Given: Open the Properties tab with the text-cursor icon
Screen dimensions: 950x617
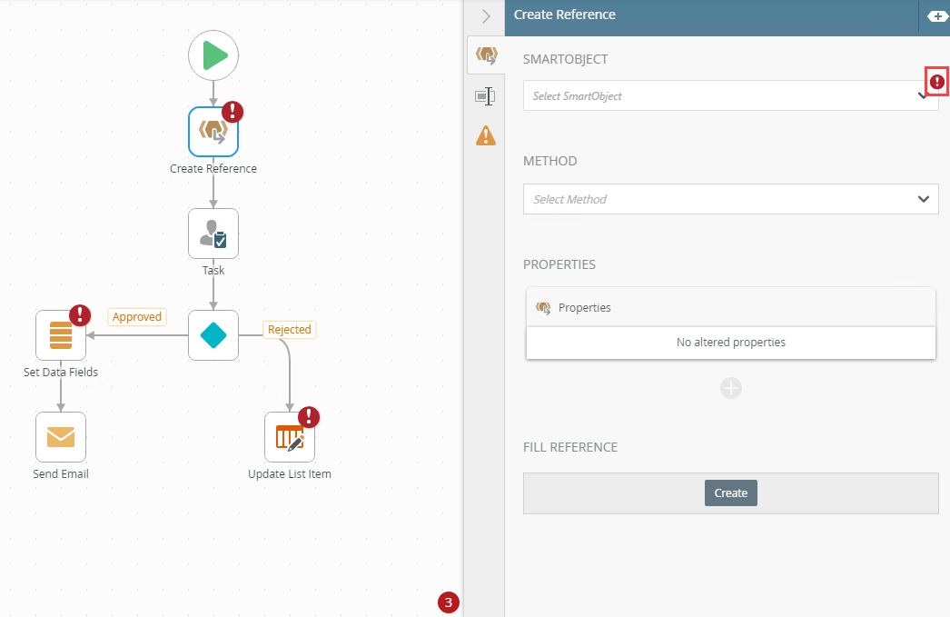Looking at the screenshot, I should pos(485,95).
